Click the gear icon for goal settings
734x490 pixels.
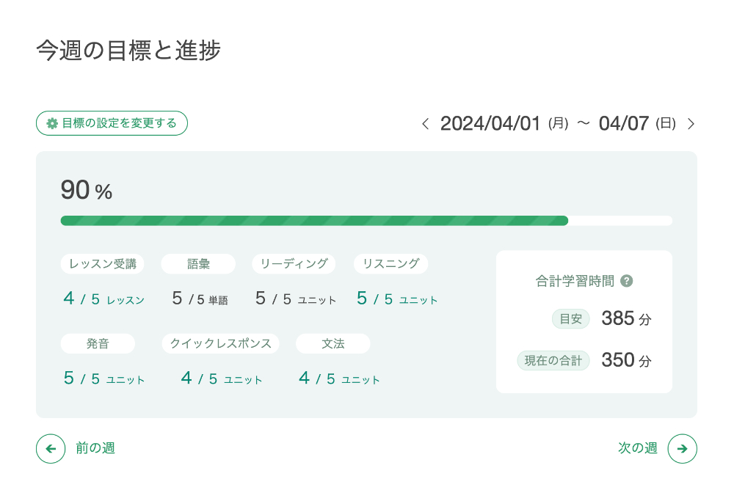[52, 123]
